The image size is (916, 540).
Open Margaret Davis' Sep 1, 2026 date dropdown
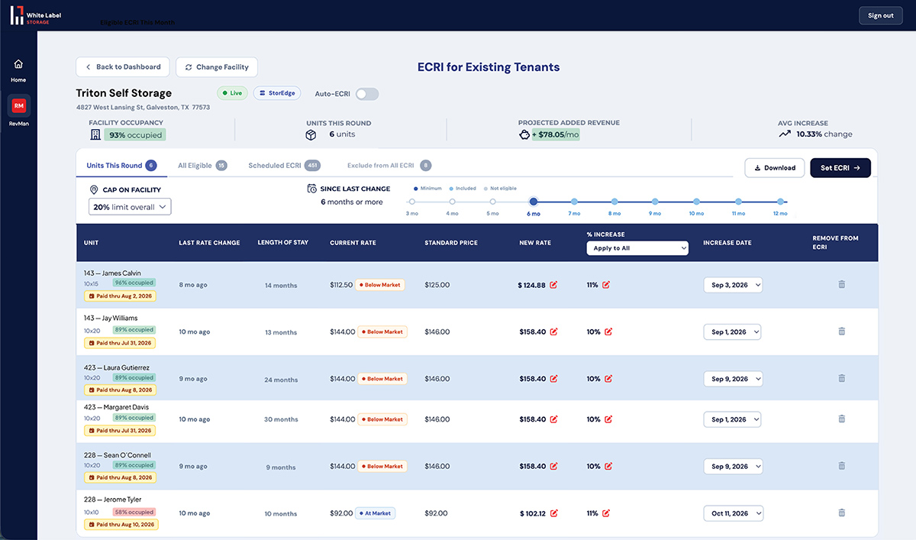coord(733,419)
